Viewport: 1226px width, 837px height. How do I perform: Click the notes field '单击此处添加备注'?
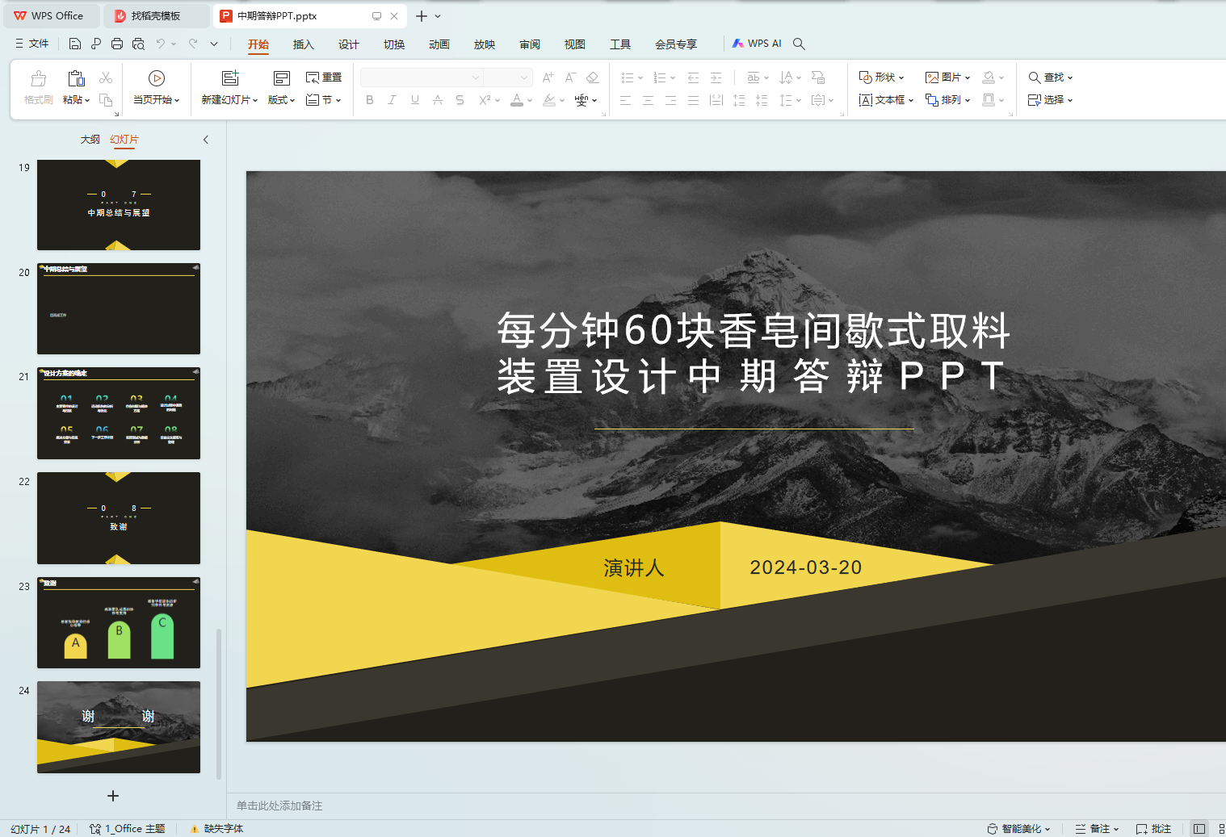(279, 806)
